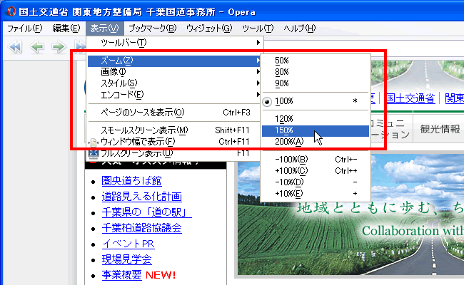Open the ウィジェット(G) menu
The height and width of the screenshot is (285, 464).
coord(209,28)
